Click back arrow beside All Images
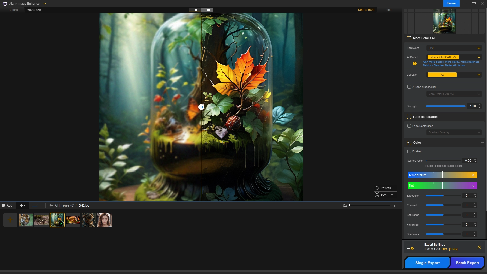Viewport: 487px width, 274px height. pyautogui.click(x=51, y=205)
